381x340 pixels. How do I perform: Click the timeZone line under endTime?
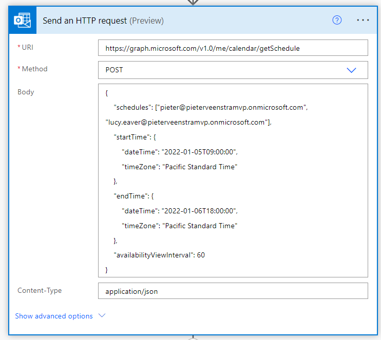click(x=179, y=226)
